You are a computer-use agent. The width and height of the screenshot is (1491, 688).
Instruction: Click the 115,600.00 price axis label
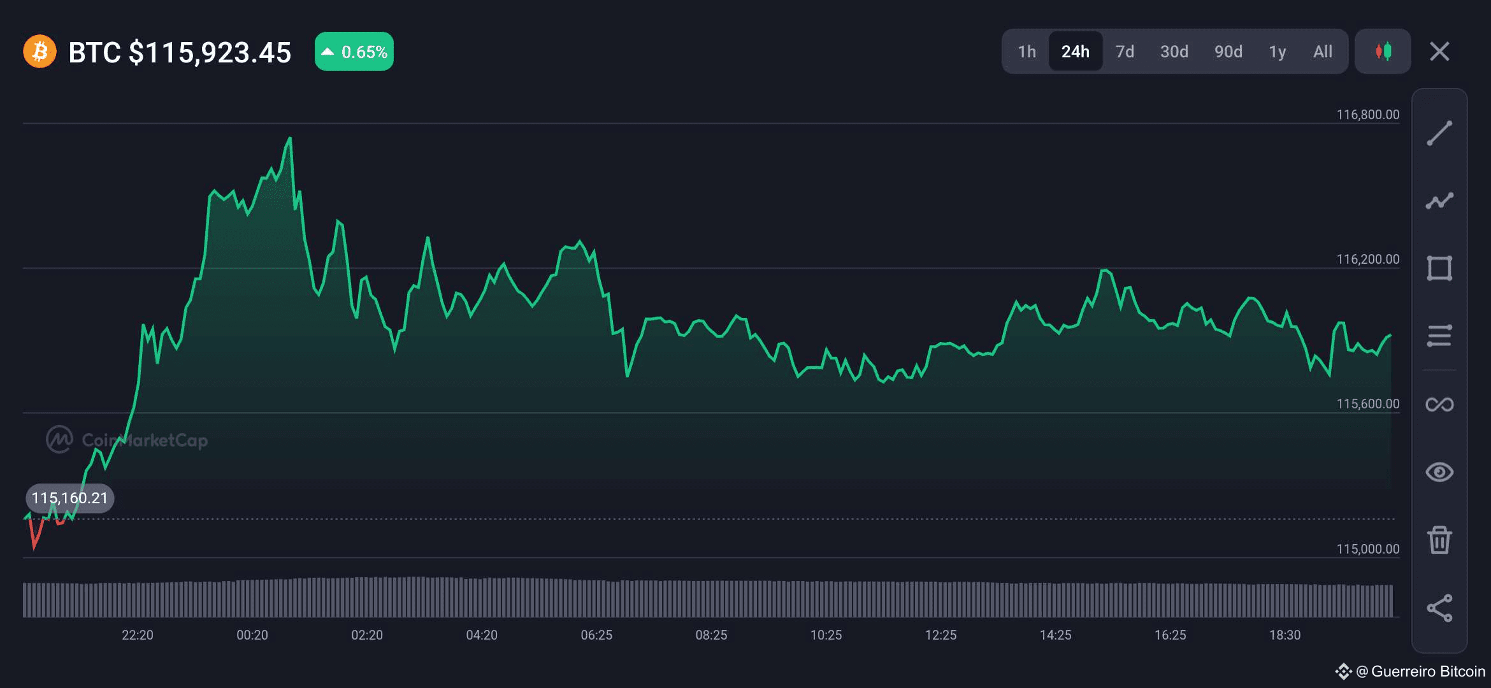pos(1368,404)
